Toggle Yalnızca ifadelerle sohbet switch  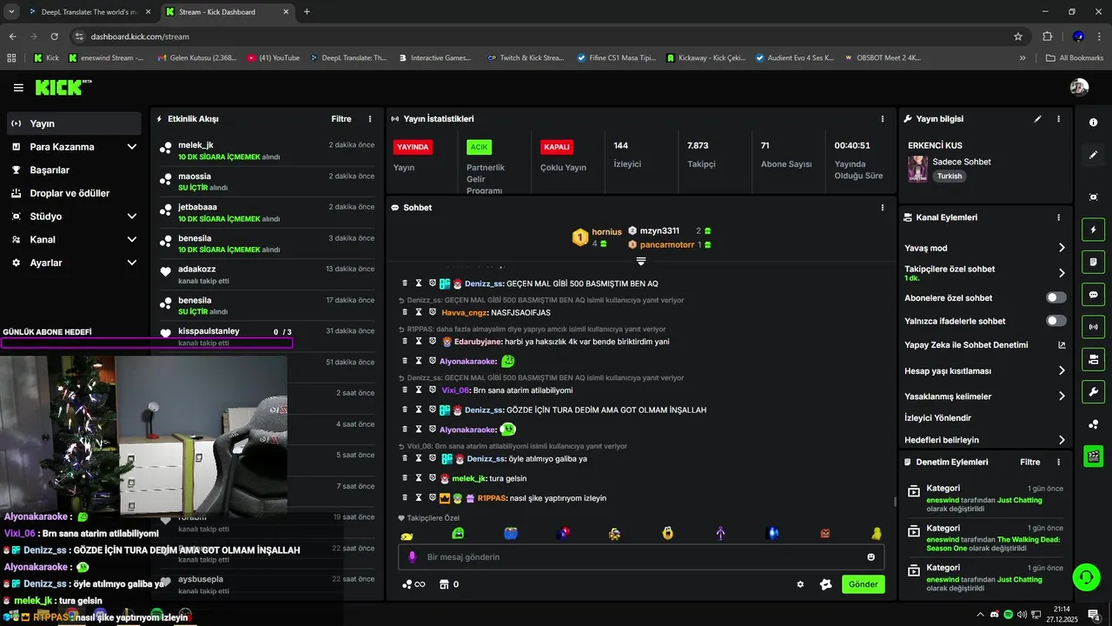[1056, 321]
